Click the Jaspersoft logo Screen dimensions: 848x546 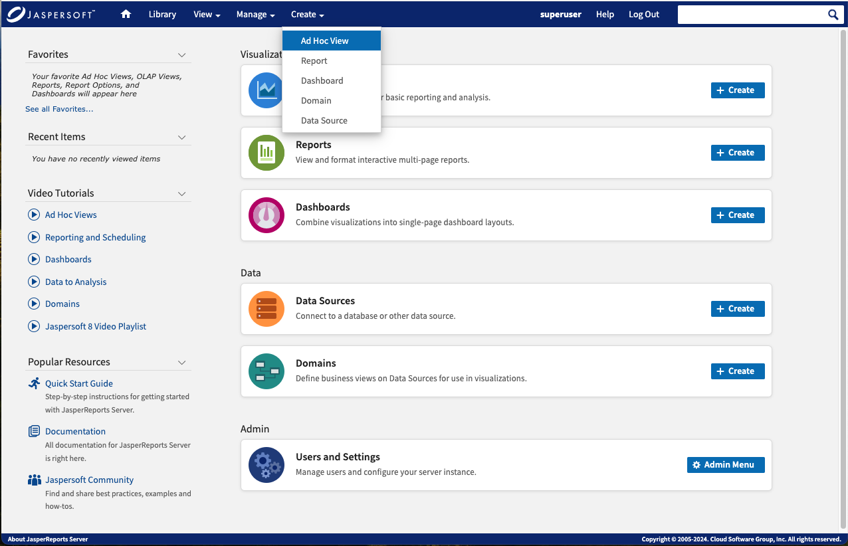point(51,15)
